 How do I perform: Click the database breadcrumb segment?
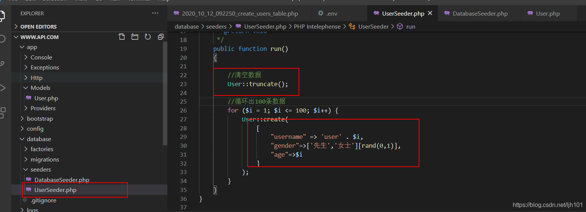[187, 26]
